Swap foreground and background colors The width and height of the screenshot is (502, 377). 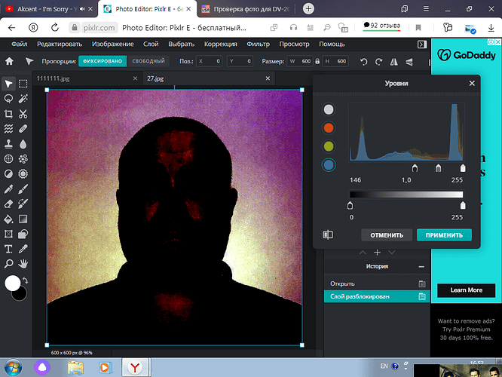pos(26,280)
